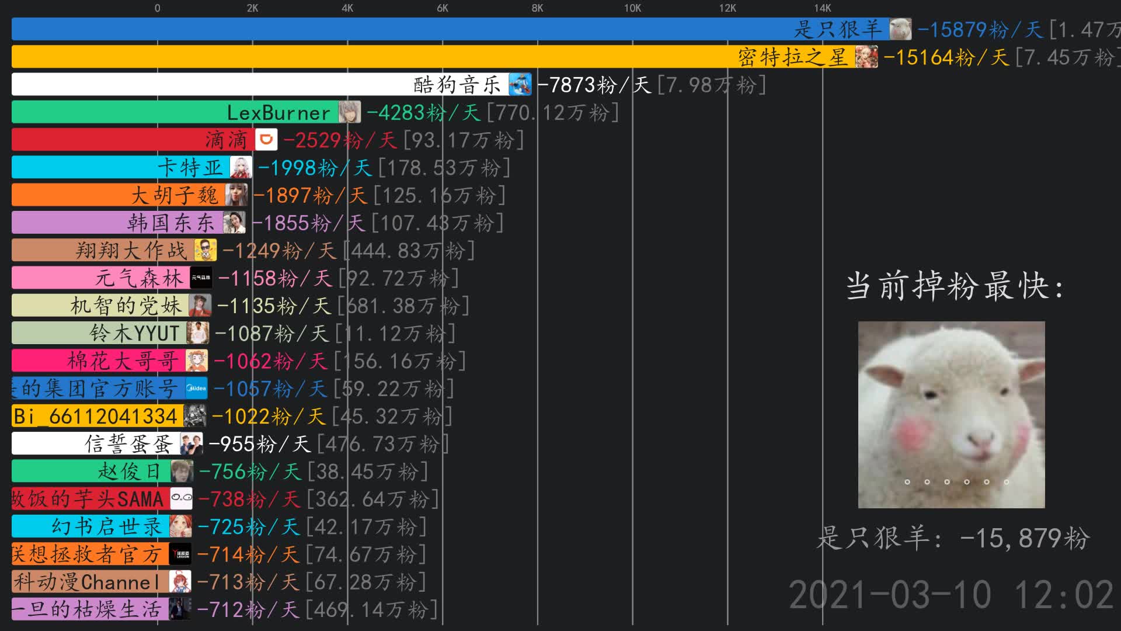The image size is (1121, 631).
Task: Click the axis label 4K
Action: [x=347, y=8]
